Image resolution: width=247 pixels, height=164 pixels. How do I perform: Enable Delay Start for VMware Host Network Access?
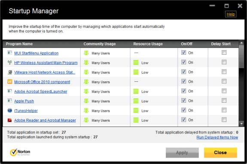pos(224,72)
